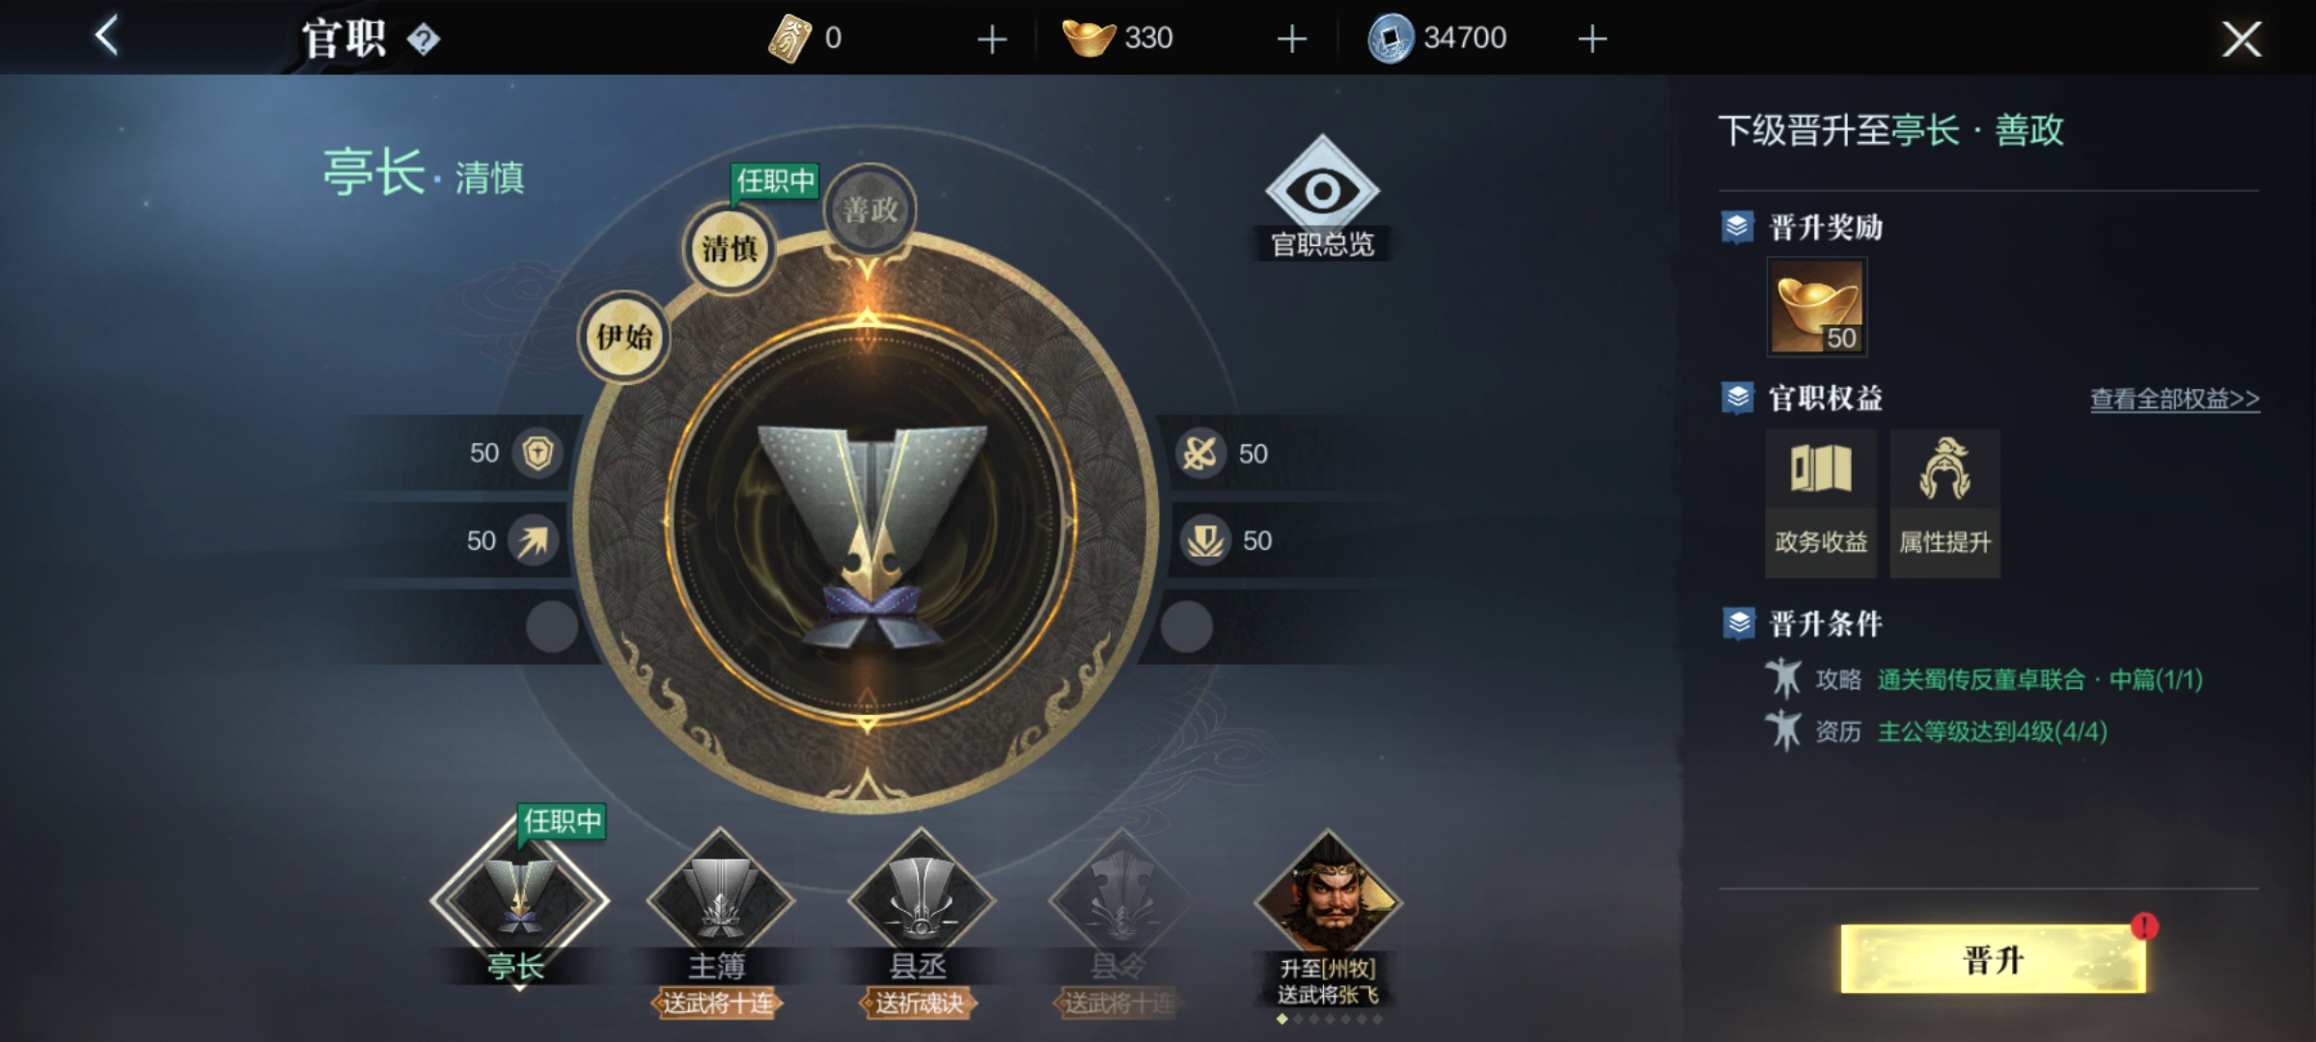Open 查看全部权益 link
2316x1042 pixels.
(2175, 399)
